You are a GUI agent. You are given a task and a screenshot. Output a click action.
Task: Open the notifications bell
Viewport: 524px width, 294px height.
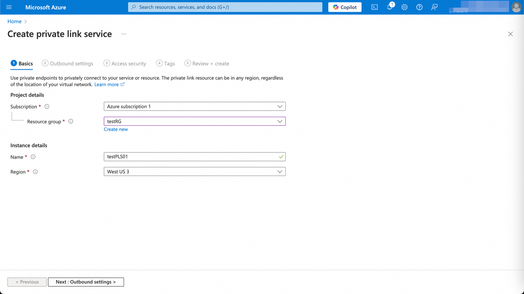(389, 7)
